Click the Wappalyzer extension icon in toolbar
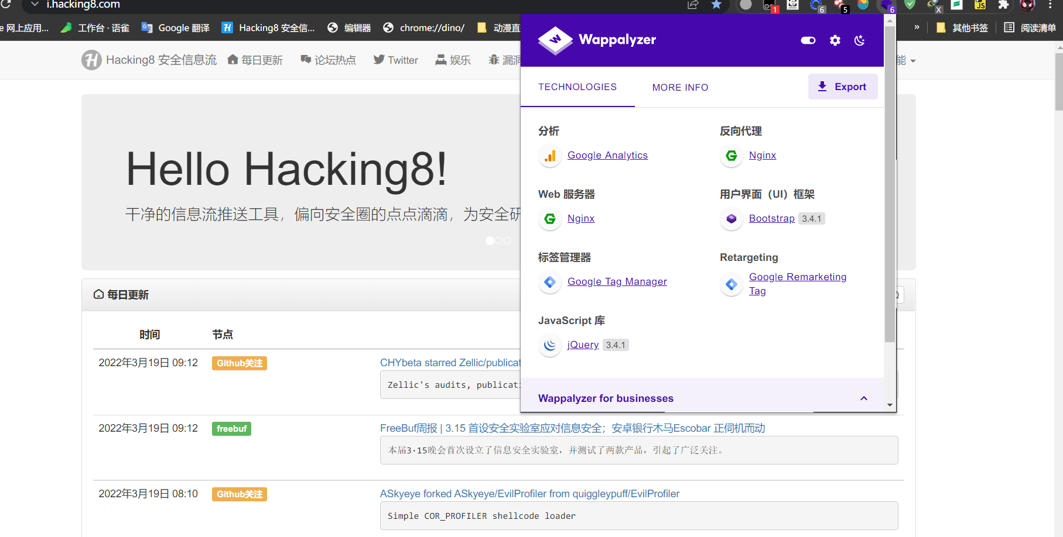This screenshot has width=1063, height=537. (x=887, y=5)
